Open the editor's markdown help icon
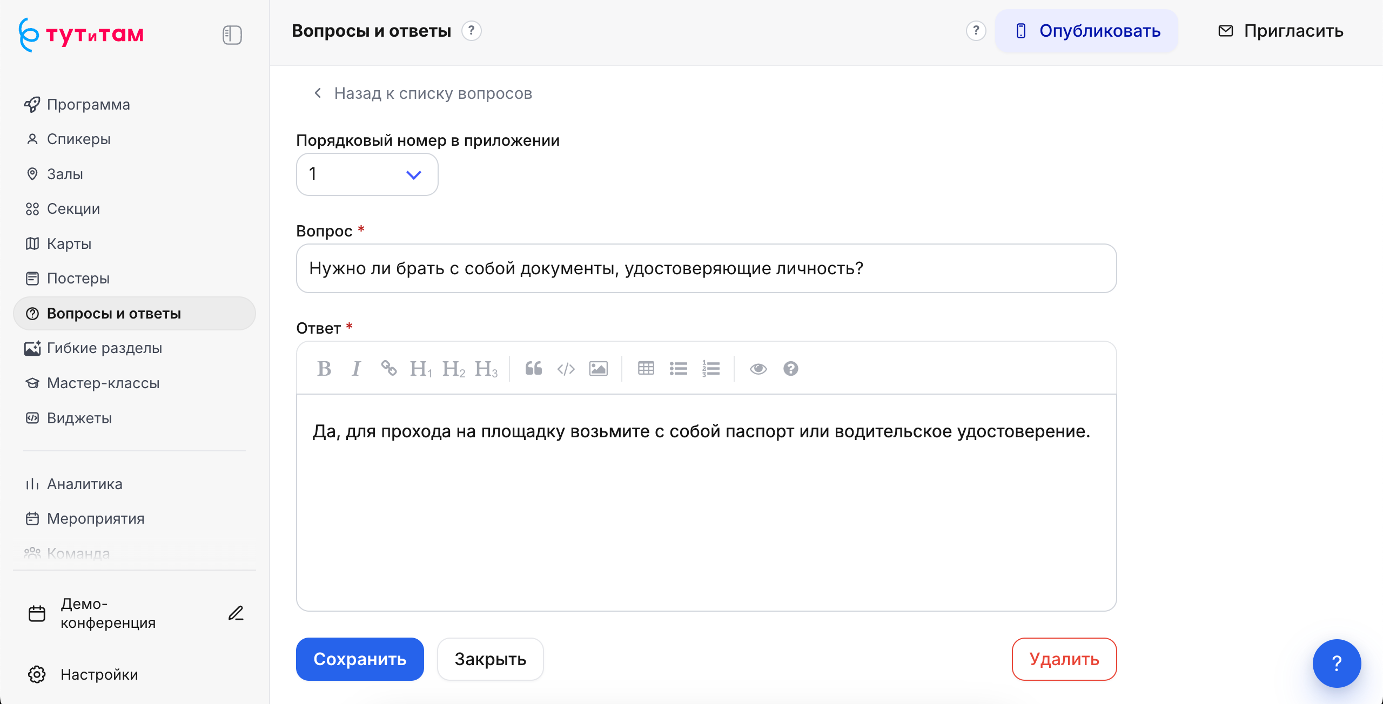 pyautogui.click(x=791, y=369)
